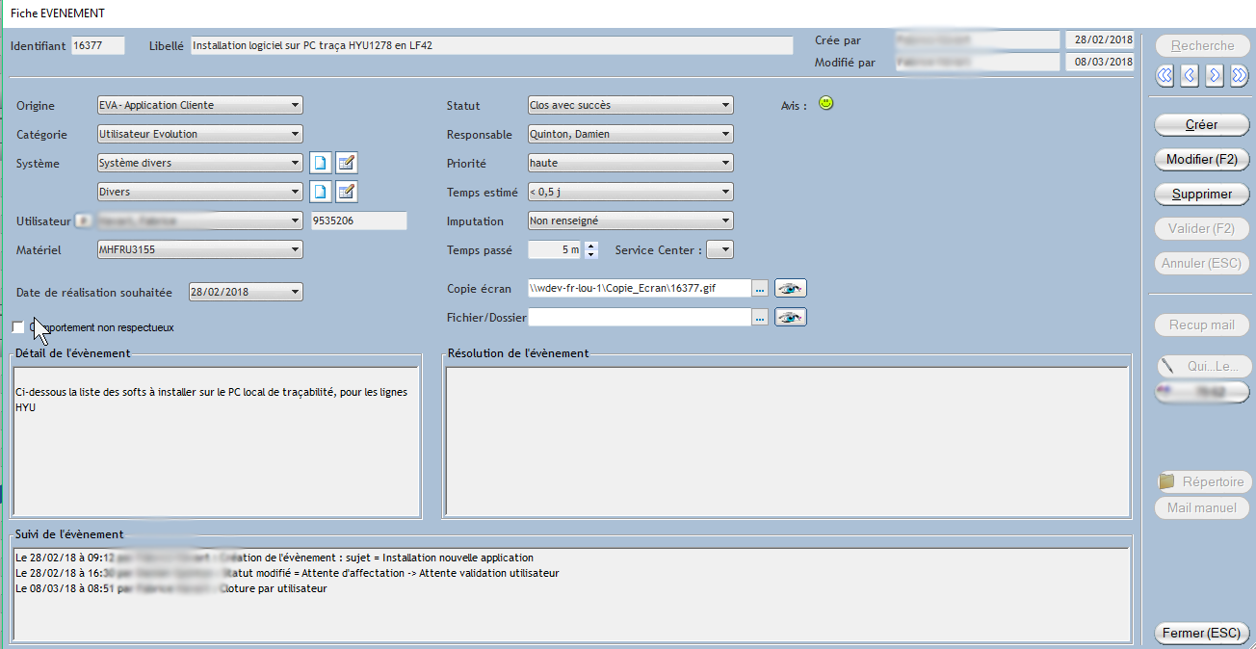Go to the previous record arrow
The image size is (1256, 649).
coord(1190,75)
